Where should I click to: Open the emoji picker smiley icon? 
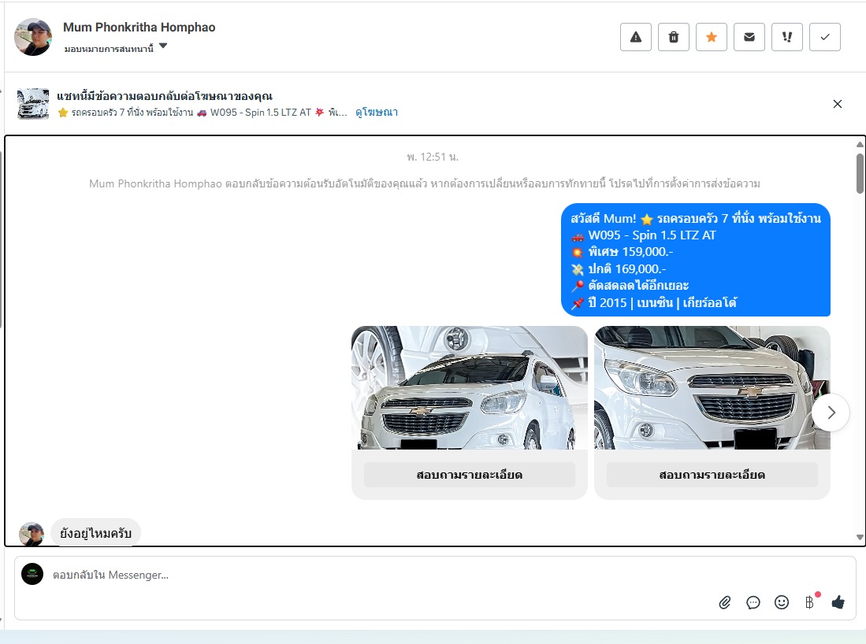pos(782,602)
